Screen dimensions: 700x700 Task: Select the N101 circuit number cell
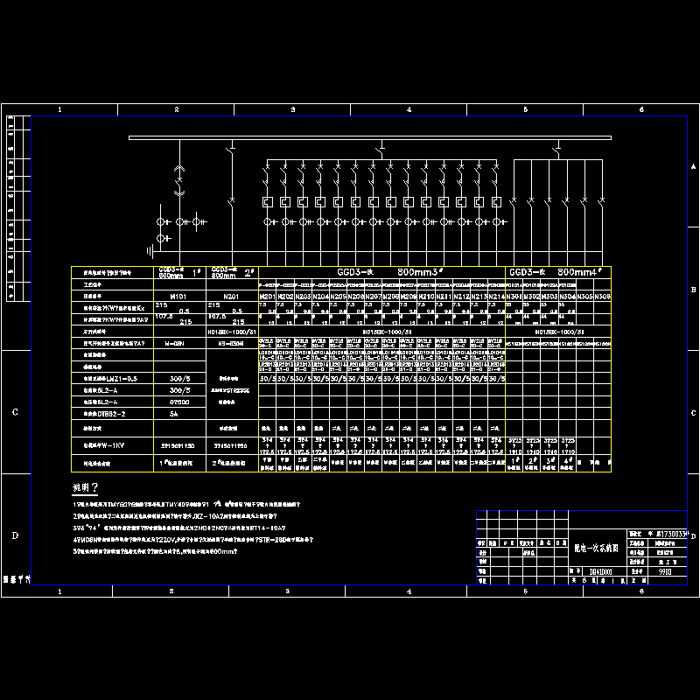[179, 297]
